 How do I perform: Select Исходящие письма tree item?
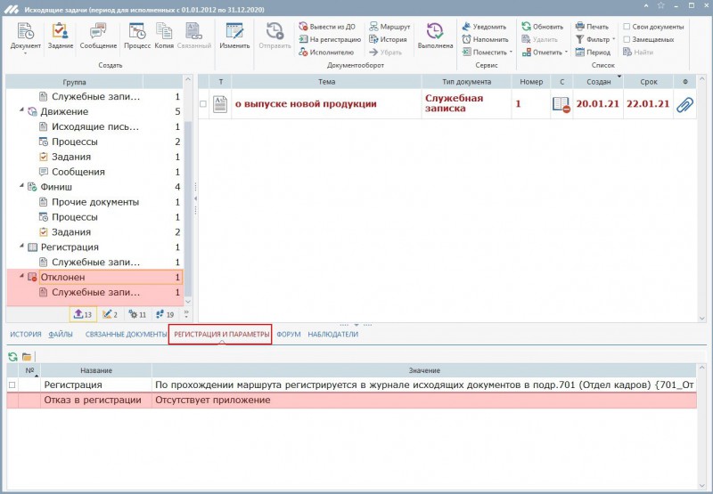click(95, 126)
